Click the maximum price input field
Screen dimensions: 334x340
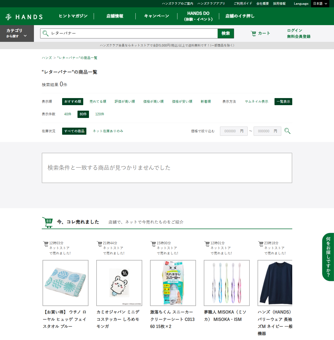pyautogui.click(x=267, y=131)
